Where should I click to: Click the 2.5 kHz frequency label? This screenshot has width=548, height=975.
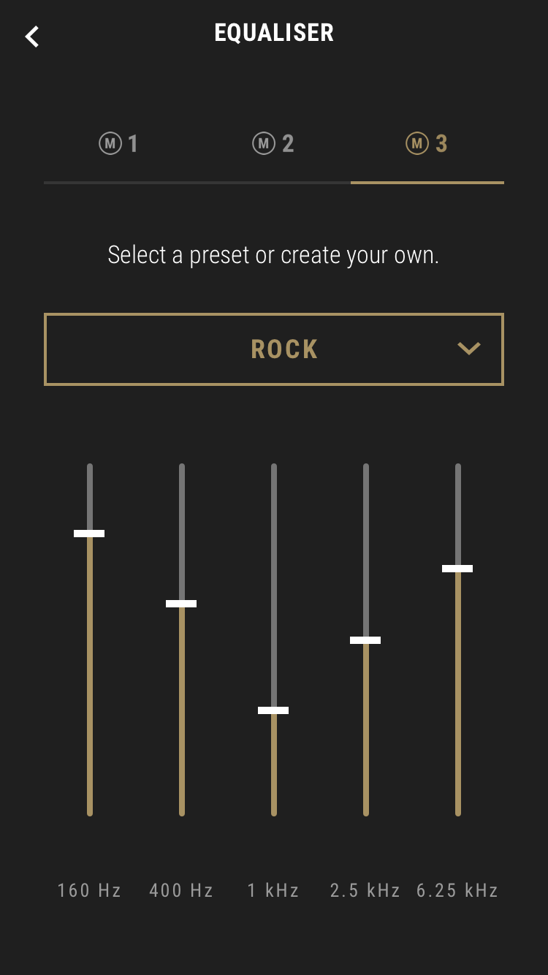tap(365, 890)
